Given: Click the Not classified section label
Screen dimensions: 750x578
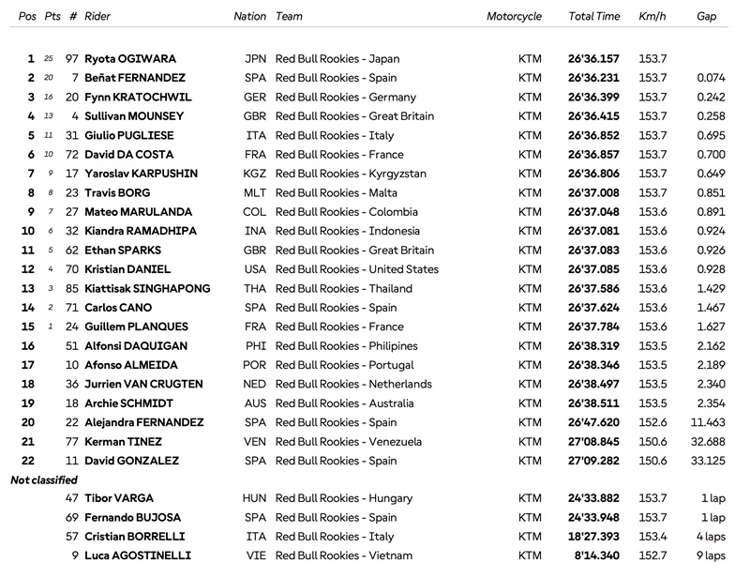Looking at the screenshot, I should [x=43, y=479].
